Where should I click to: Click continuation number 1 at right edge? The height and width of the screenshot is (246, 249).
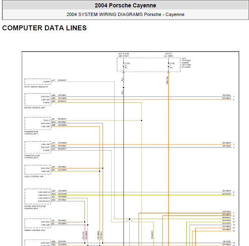pyautogui.click(x=234, y=97)
